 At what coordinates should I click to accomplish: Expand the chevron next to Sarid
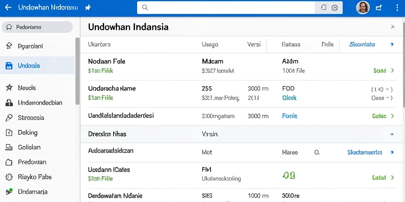click(x=393, y=70)
